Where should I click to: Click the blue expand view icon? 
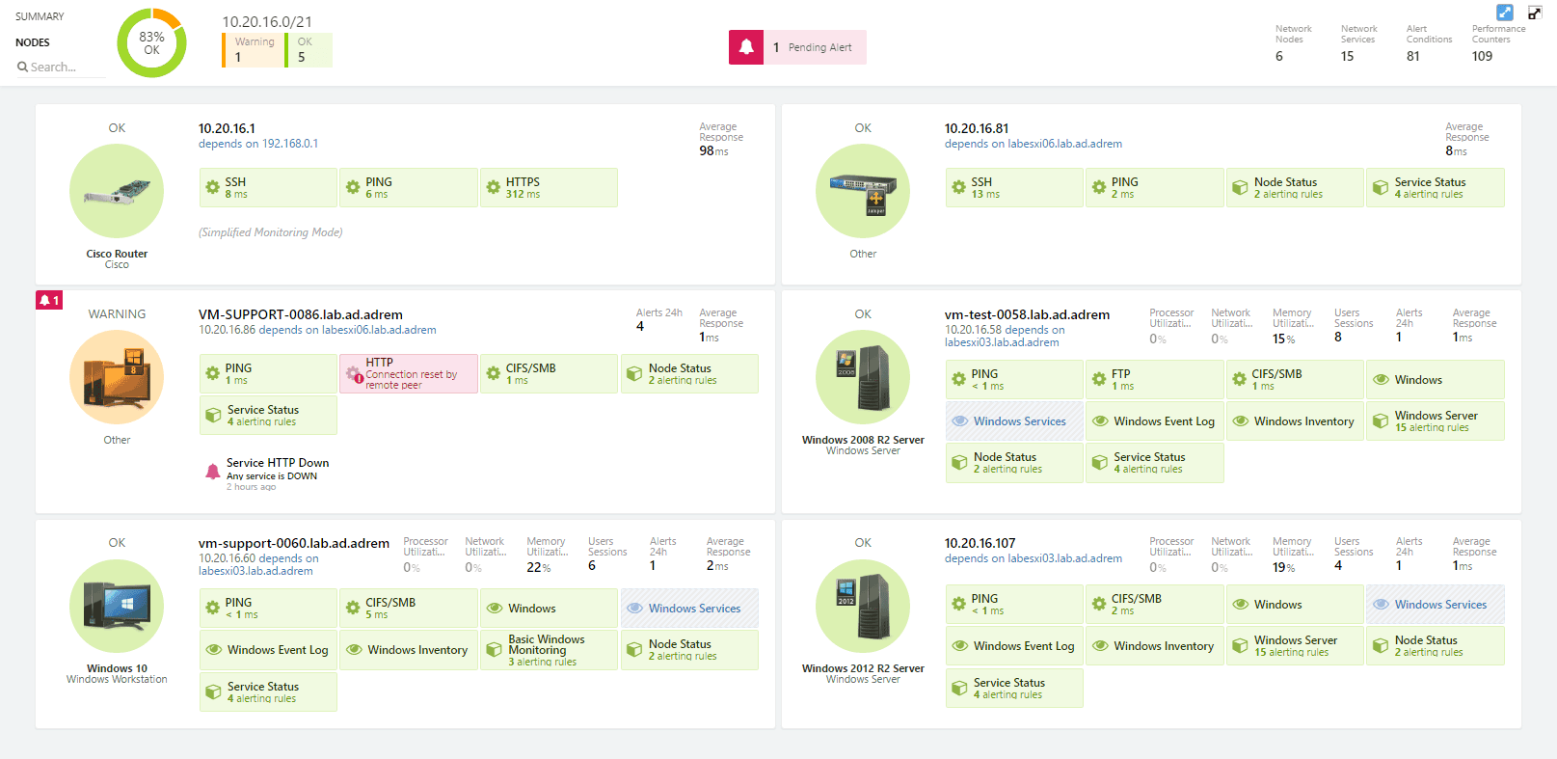click(1505, 13)
